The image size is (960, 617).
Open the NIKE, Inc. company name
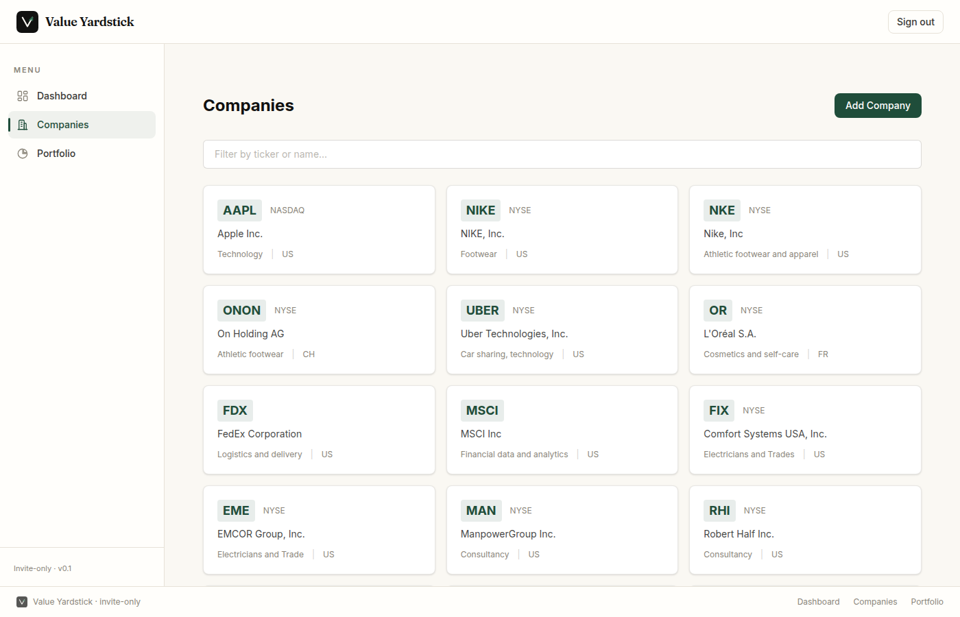click(483, 234)
